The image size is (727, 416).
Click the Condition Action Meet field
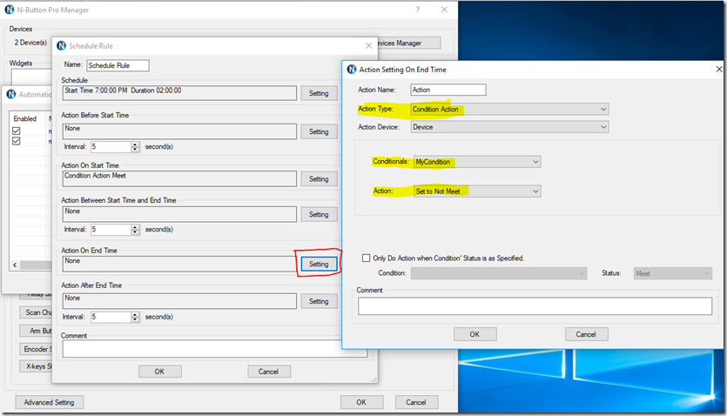[x=179, y=178]
